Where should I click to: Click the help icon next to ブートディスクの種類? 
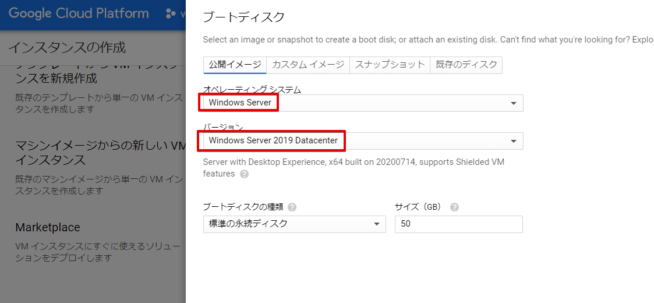point(292,207)
